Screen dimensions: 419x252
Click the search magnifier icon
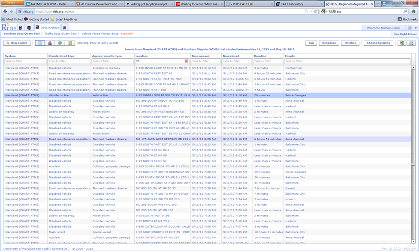405,12
